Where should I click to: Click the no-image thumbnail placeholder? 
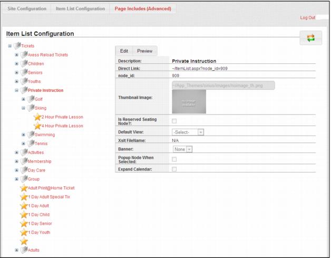click(189, 101)
